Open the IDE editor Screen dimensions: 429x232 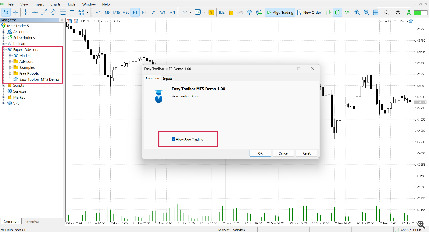click(221, 12)
